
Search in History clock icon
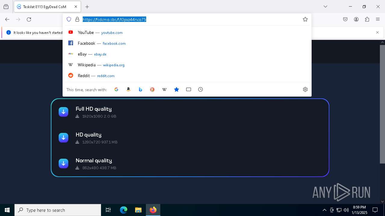tap(201, 89)
